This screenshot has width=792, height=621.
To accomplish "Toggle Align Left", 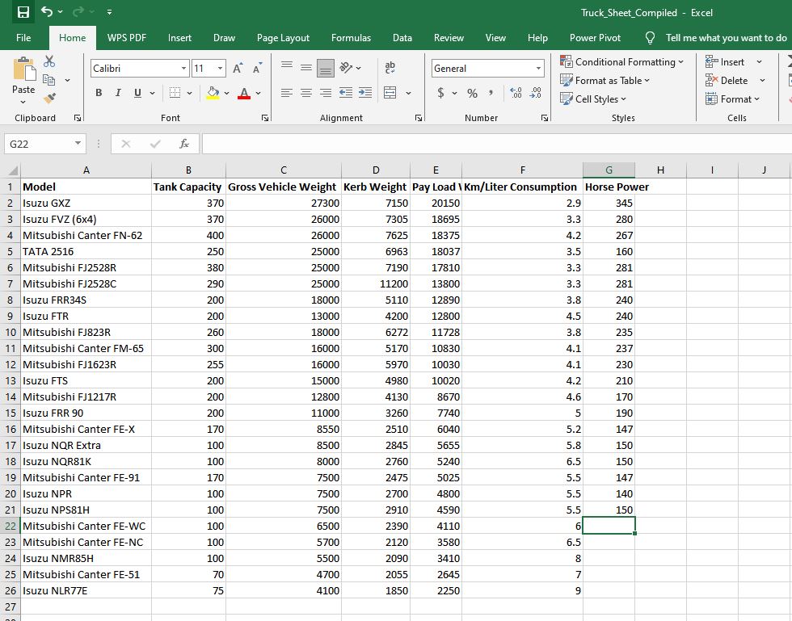I will 287,93.
